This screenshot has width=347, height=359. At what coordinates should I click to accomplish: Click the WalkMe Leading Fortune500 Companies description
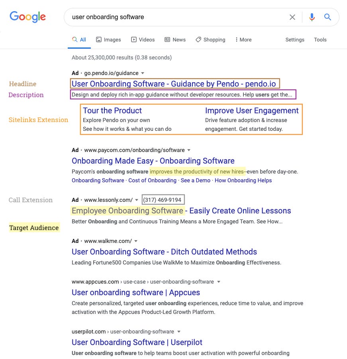[x=176, y=262]
